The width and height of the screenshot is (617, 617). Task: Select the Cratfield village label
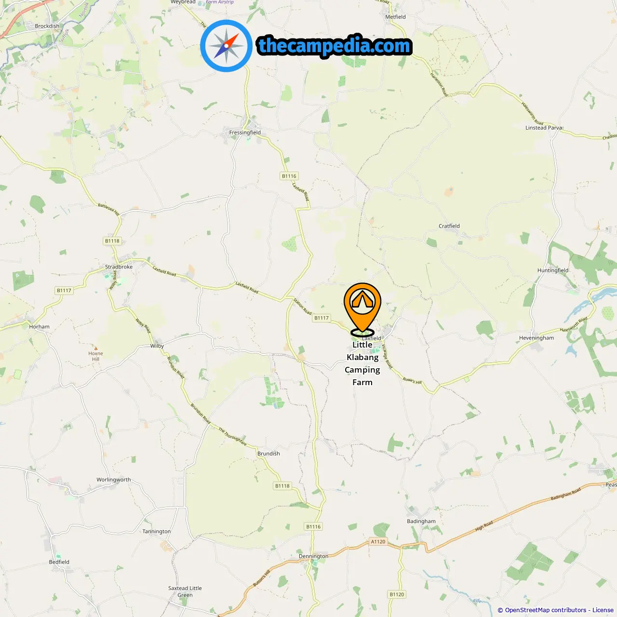click(449, 226)
